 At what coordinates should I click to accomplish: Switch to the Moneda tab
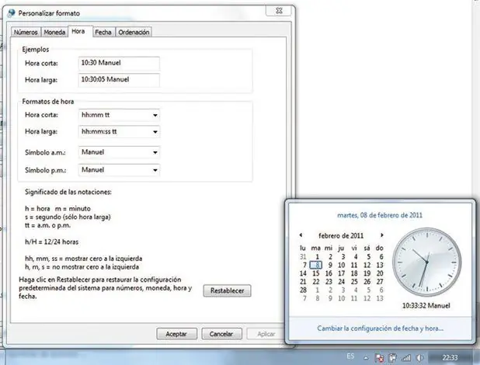coord(54,32)
